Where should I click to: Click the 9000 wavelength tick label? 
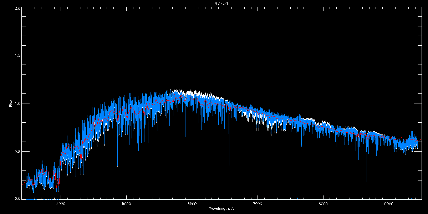tap(389, 204)
